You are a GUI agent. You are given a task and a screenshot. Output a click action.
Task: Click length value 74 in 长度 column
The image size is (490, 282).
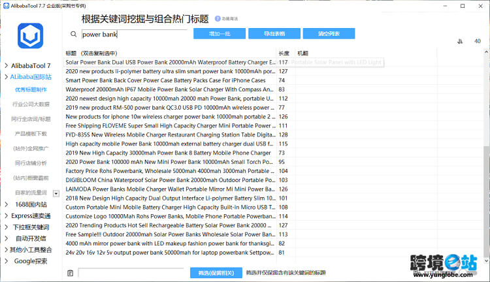point(282,80)
